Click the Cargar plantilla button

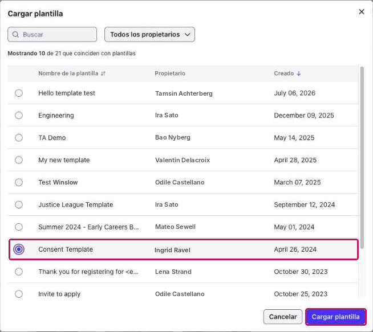336,317
